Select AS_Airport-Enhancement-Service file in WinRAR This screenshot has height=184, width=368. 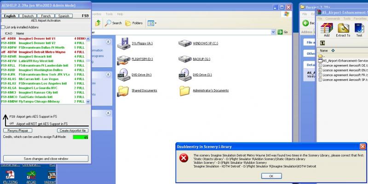(343, 61)
